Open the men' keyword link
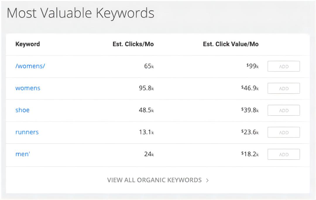 (x=23, y=154)
